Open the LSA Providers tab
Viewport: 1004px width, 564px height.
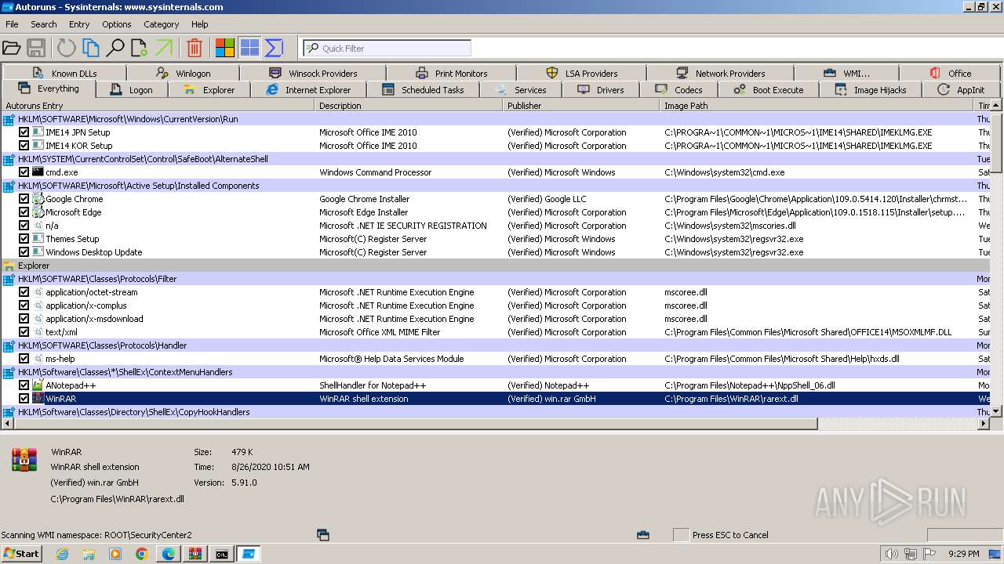click(x=581, y=73)
